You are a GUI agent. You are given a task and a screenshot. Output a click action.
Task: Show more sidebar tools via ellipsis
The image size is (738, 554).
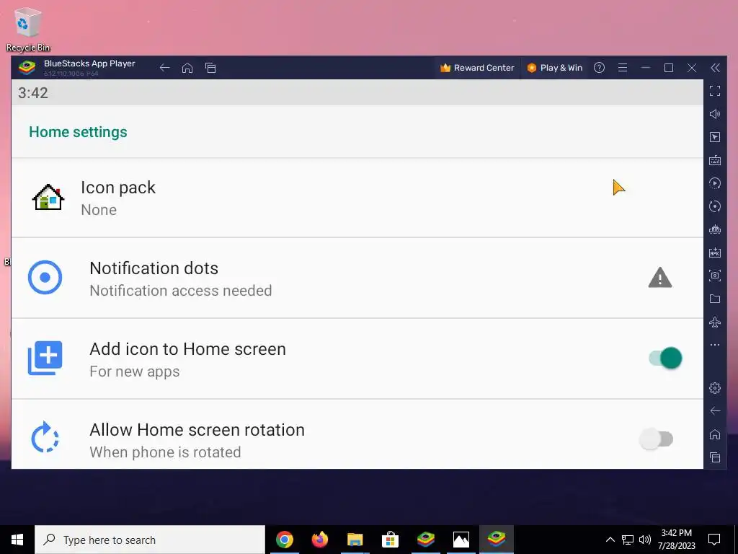point(715,345)
